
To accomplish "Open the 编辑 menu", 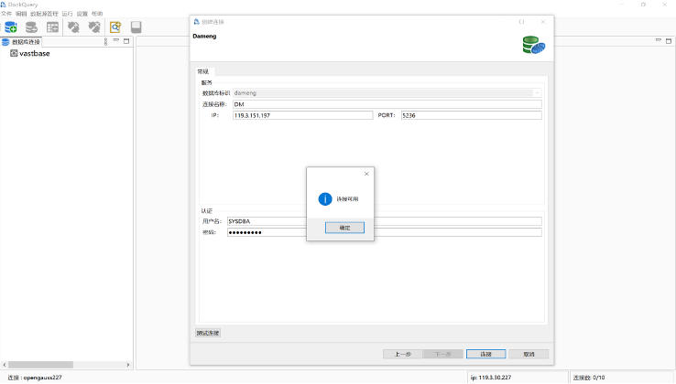I will click(x=21, y=14).
